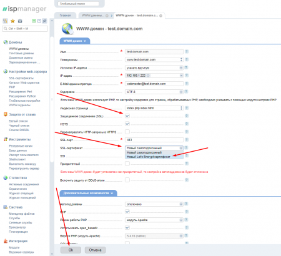Close the WWW-домен test.domain.com tab
281x256 pixels.
pos(160,16)
